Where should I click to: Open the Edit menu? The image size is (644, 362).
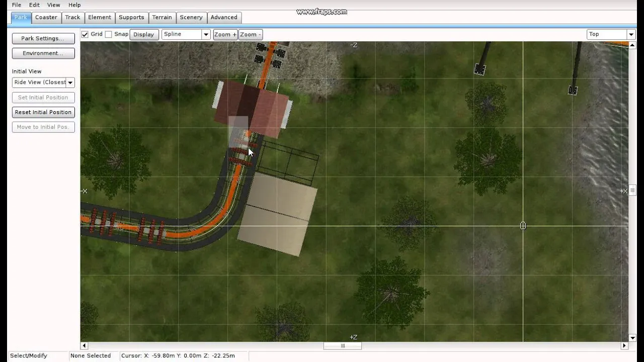pos(34,5)
